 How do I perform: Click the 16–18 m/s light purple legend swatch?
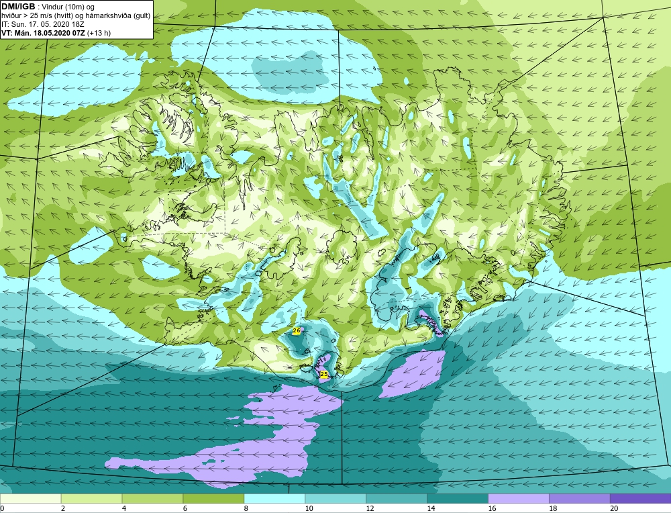pyautogui.click(x=519, y=498)
